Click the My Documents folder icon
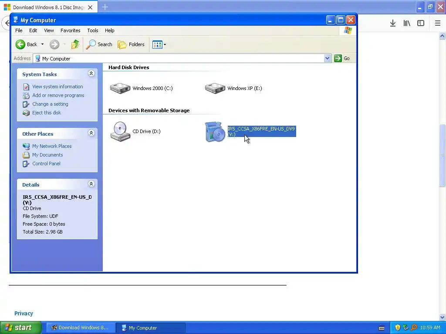The width and height of the screenshot is (446, 334). [x=26, y=155]
